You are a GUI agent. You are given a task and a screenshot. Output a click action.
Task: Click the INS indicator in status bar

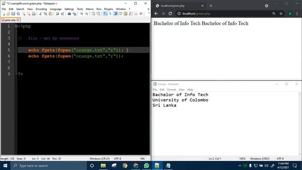(x=143, y=159)
